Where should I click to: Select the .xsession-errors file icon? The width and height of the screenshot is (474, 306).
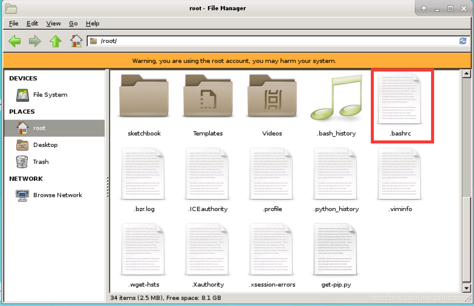pos(271,249)
